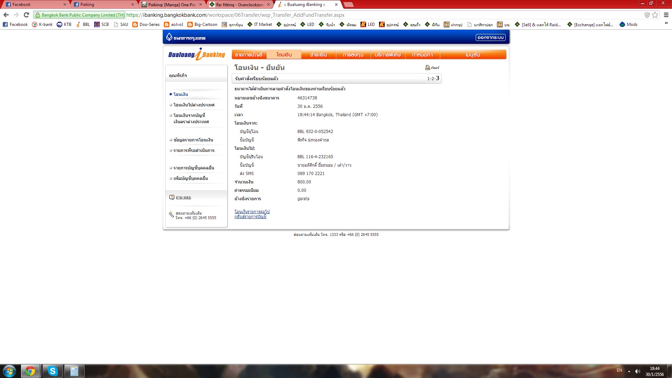Open the รายการบัญชี accounts menu tab
Screen dimensions: 672x378
(249, 55)
